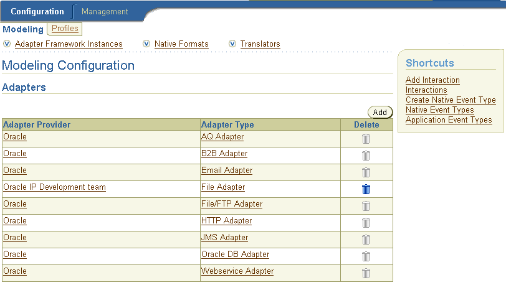Jump to Native Formats section

pos(181,44)
